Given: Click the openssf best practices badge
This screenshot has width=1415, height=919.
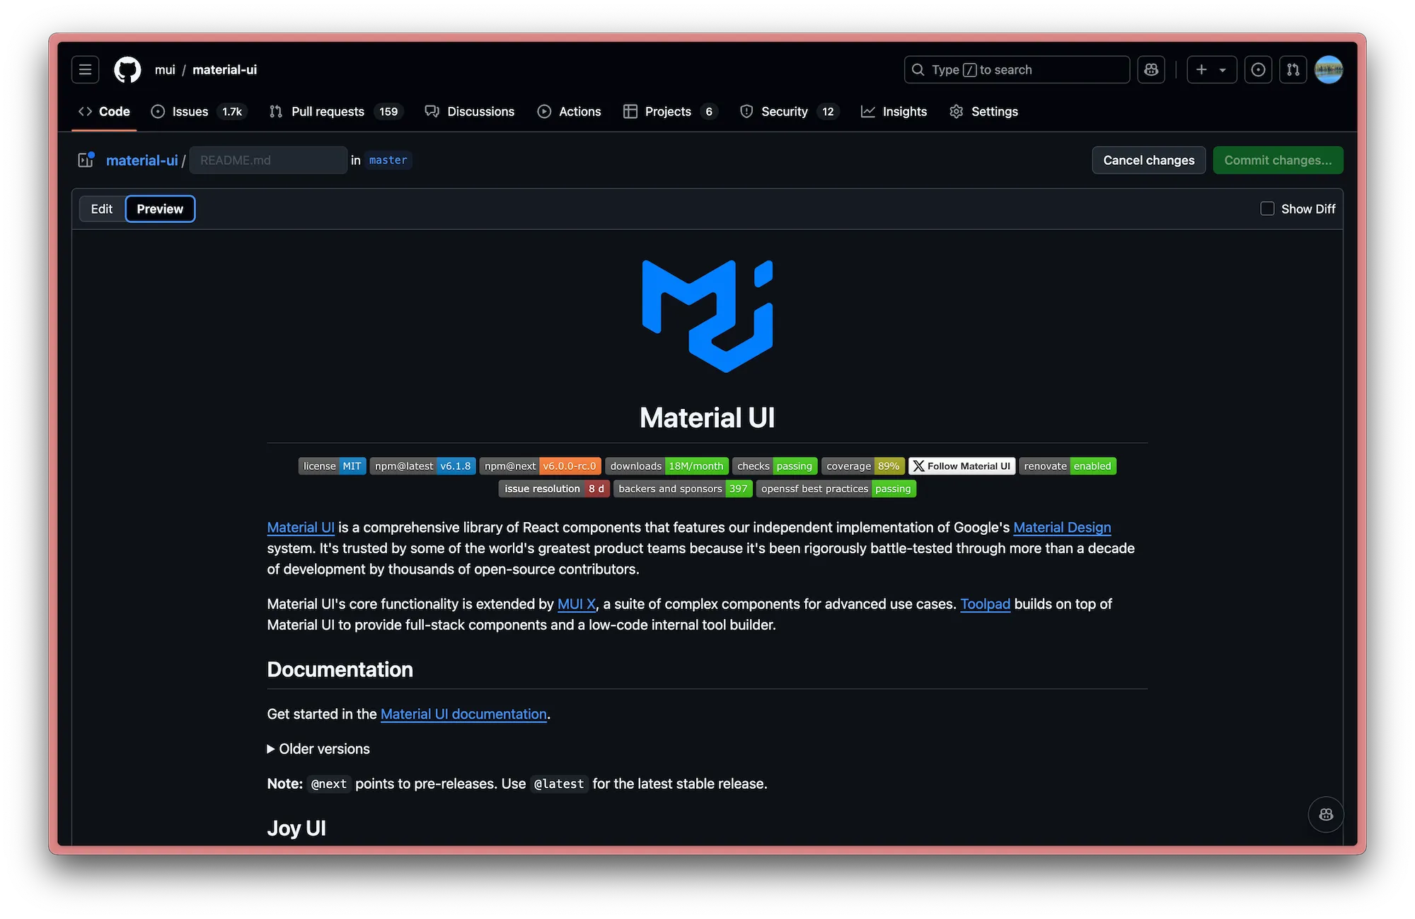Looking at the screenshot, I should point(836,489).
